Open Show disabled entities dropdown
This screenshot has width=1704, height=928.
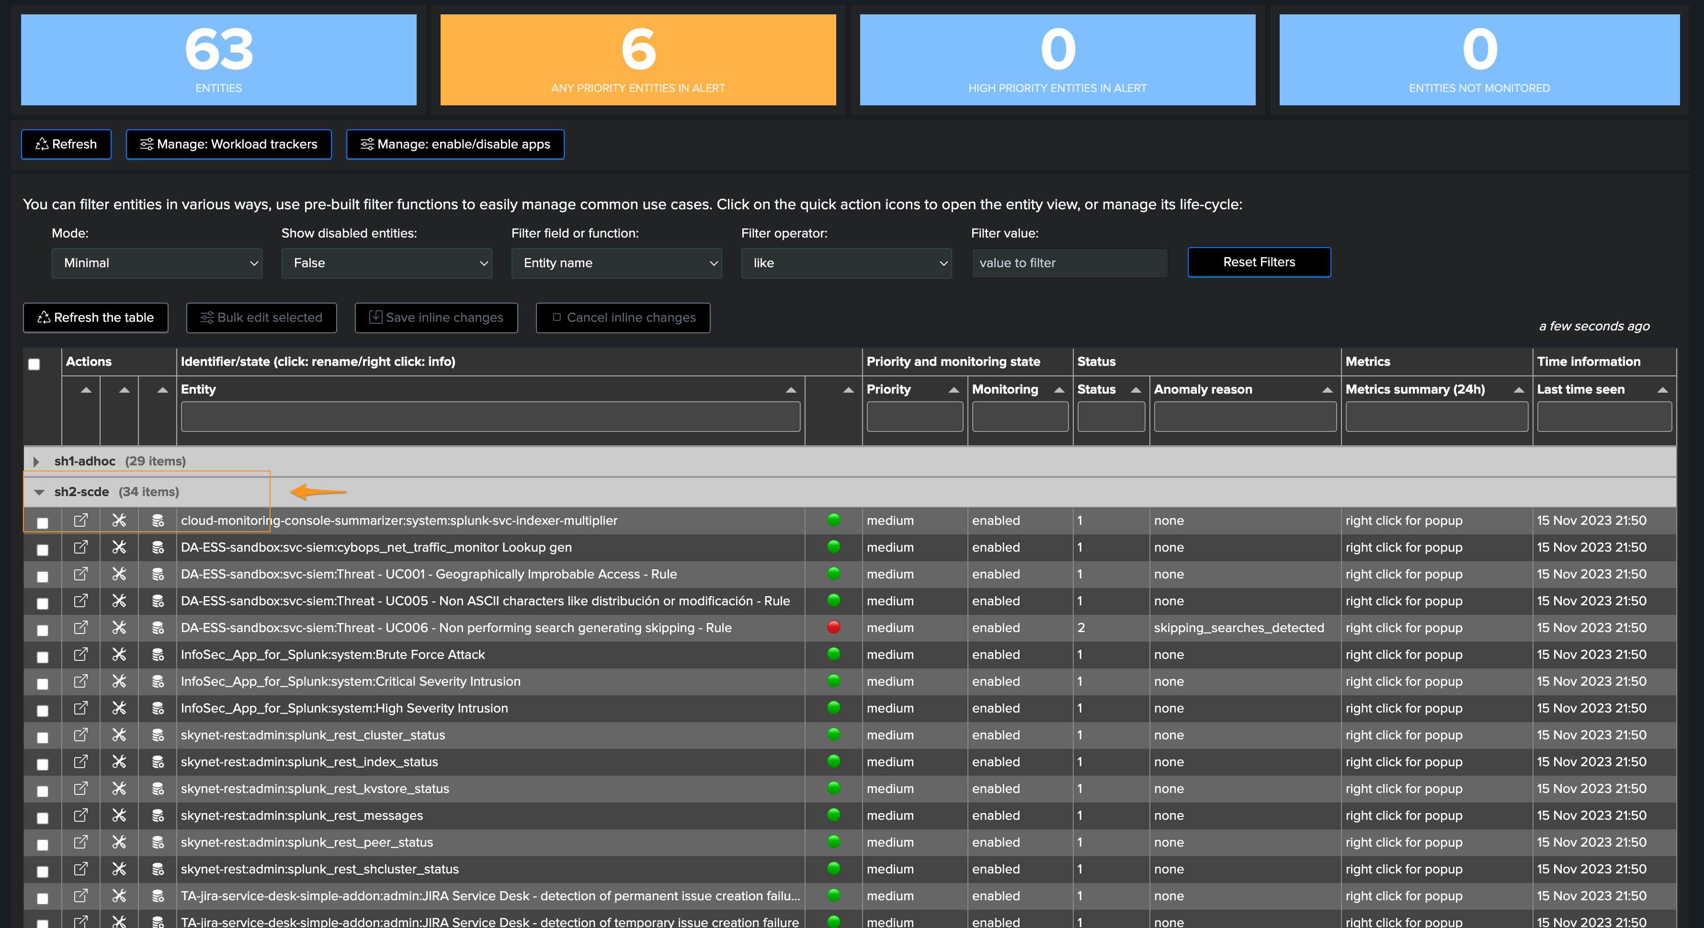coord(386,263)
